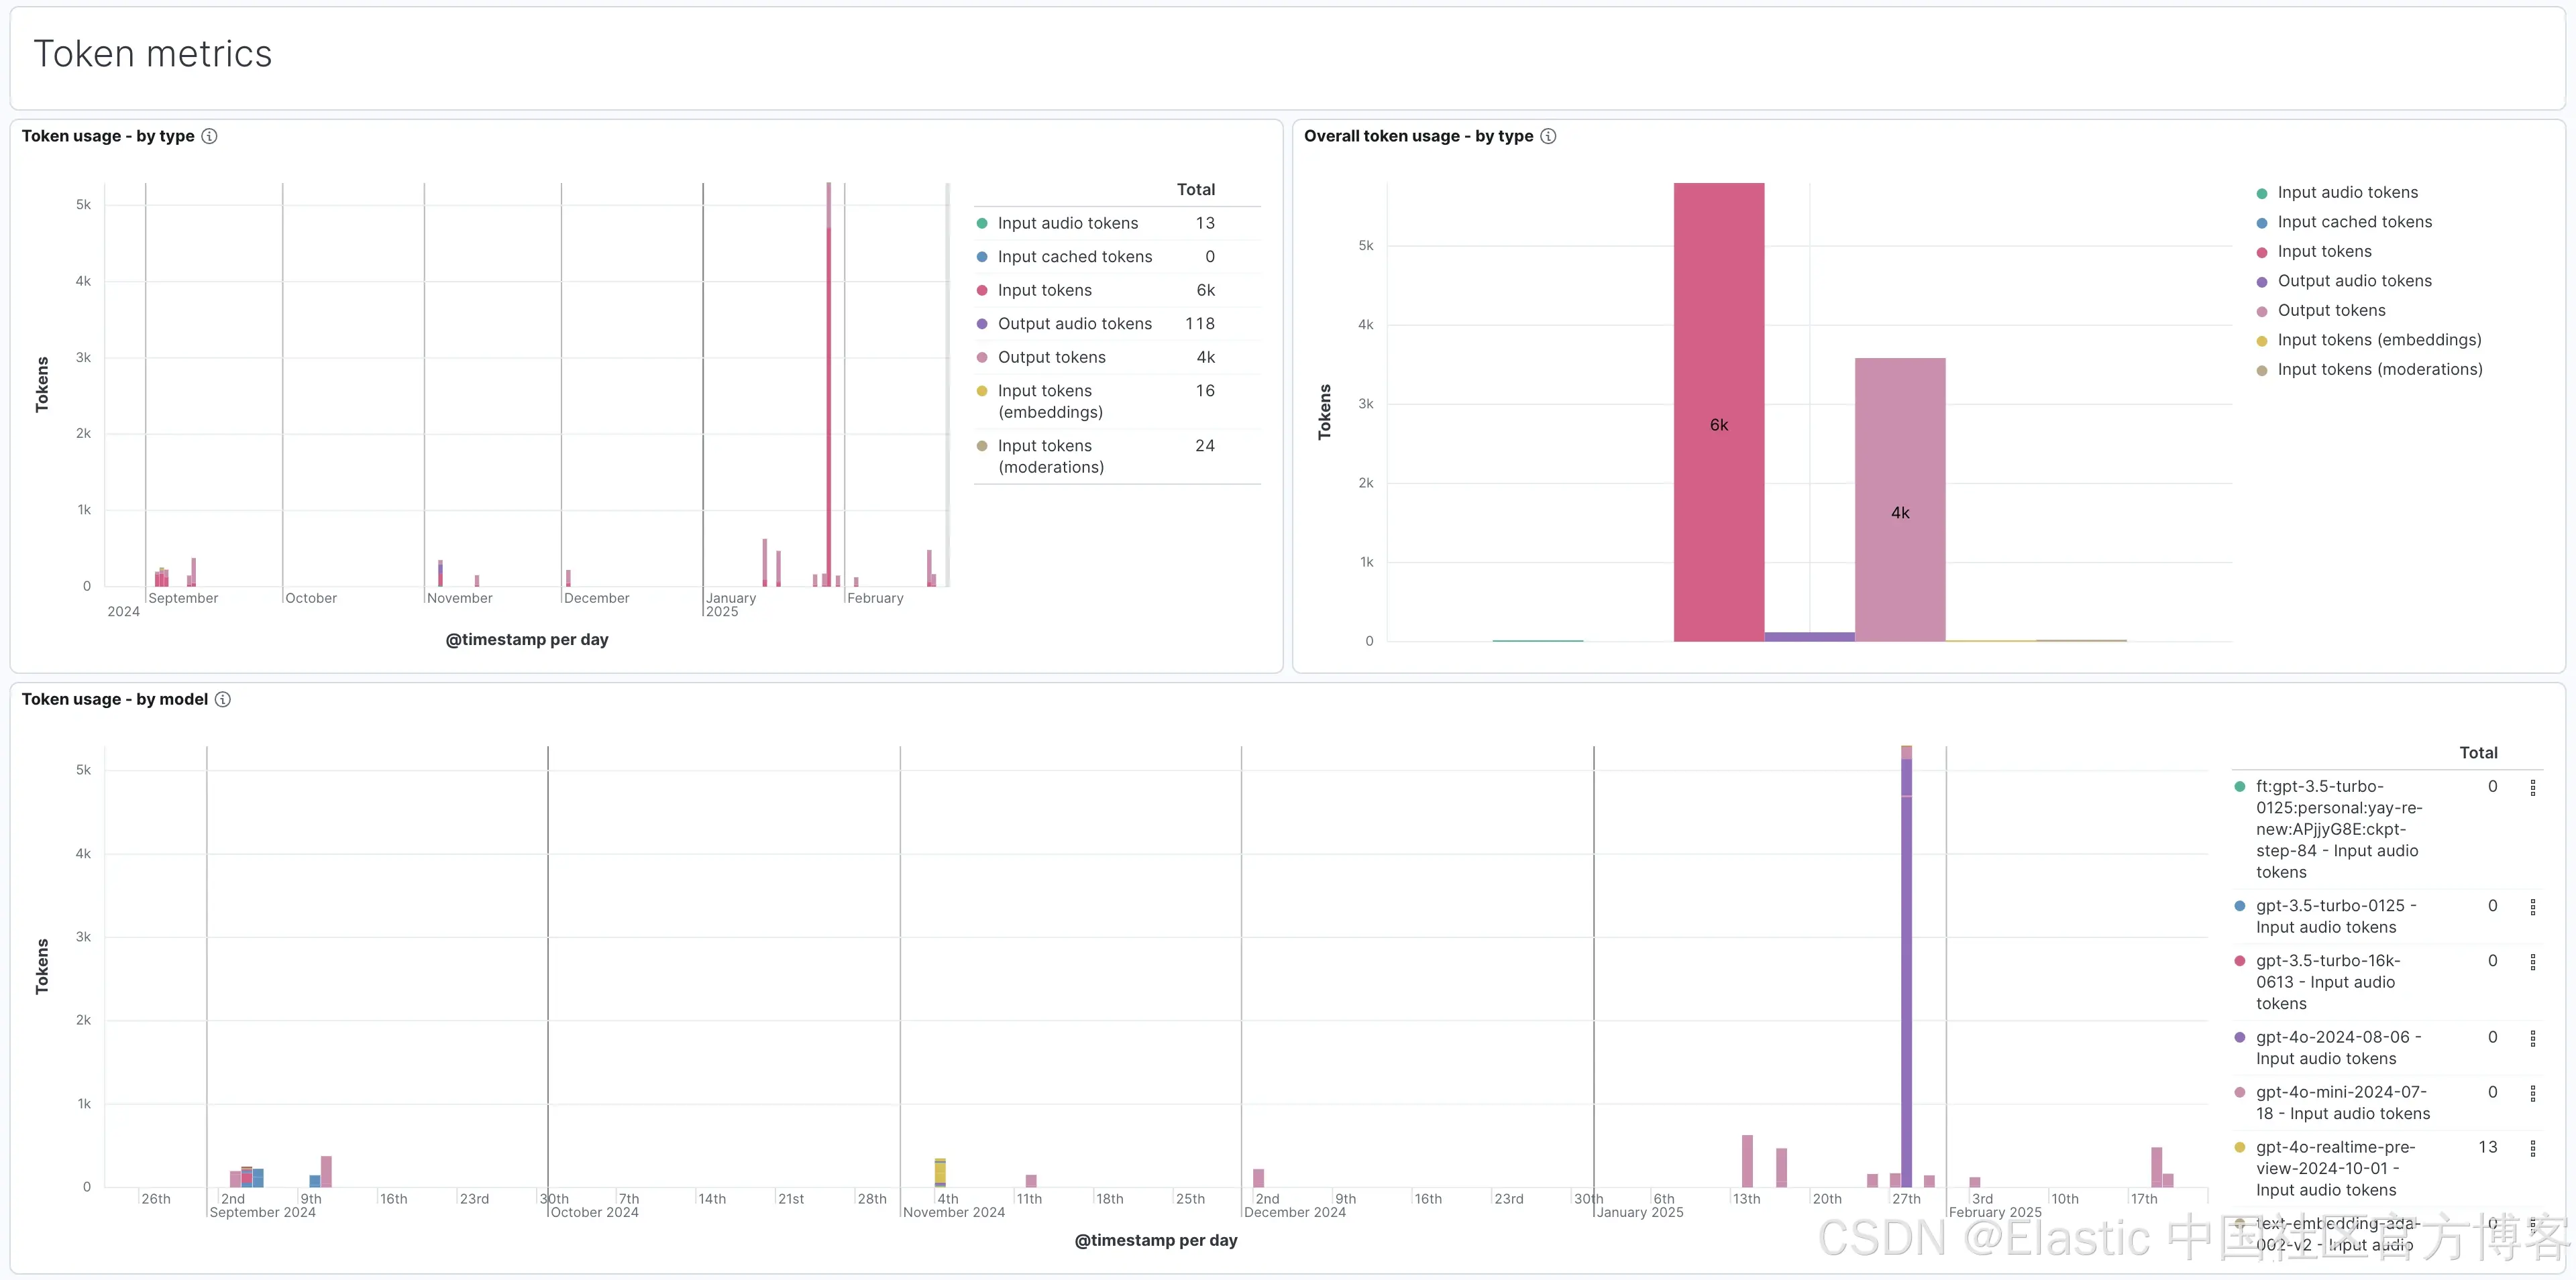Click the pink Input tokens color dot

tap(982, 291)
